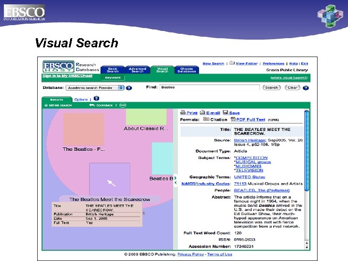
Task: Click the EBSCO Information Services logo
Action: coord(24,13)
